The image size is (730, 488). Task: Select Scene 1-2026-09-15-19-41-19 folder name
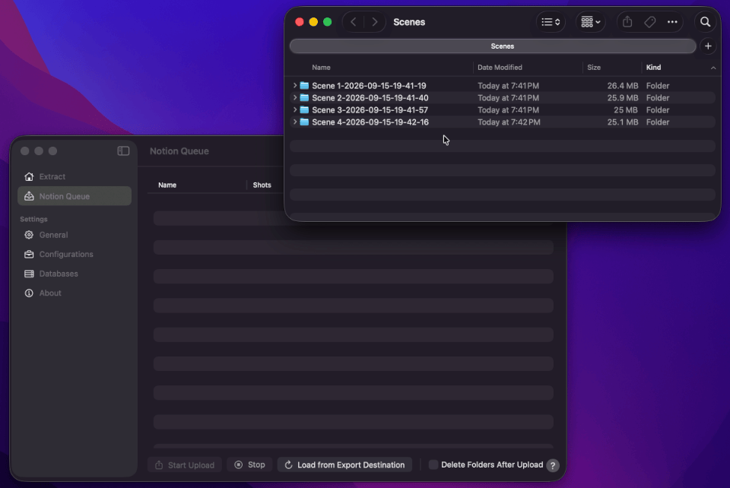tap(369, 86)
